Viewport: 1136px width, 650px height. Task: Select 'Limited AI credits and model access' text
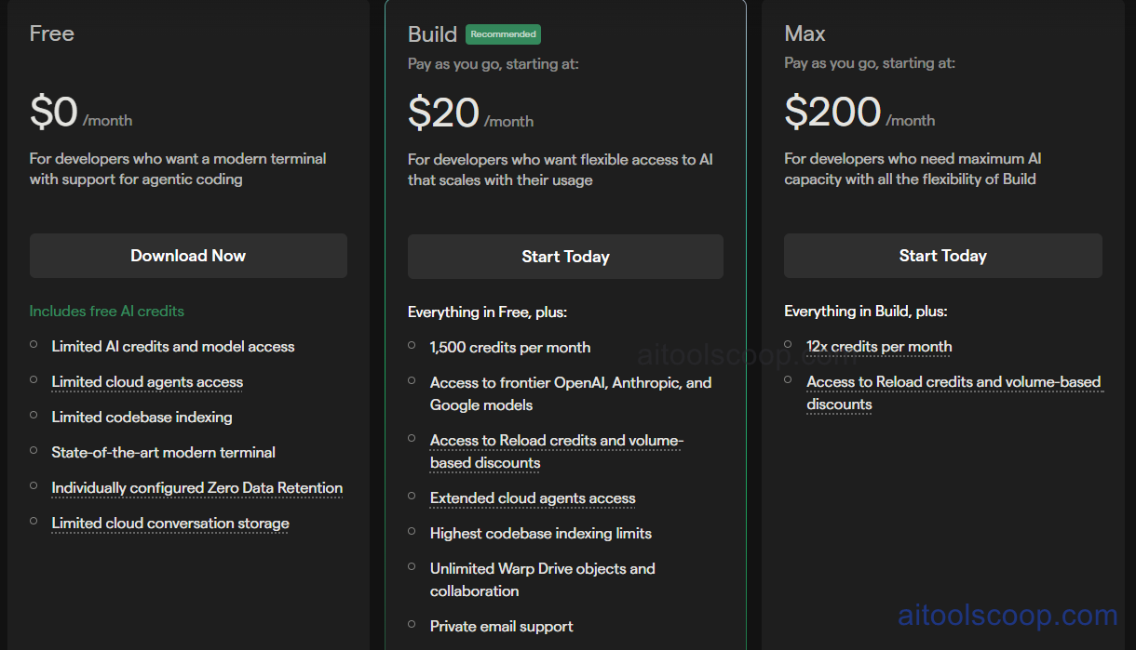(173, 347)
